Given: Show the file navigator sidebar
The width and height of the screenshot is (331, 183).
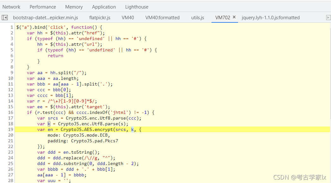Looking at the screenshot, I should click(5, 18).
